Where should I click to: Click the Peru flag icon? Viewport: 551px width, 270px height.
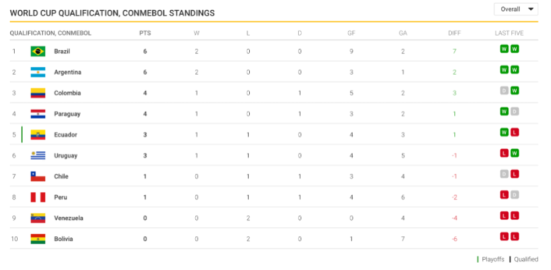click(x=38, y=197)
